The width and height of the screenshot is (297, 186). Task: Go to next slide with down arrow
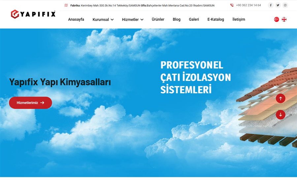click(280, 115)
